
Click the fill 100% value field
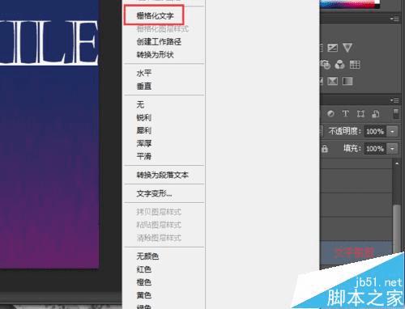coord(375,149)
